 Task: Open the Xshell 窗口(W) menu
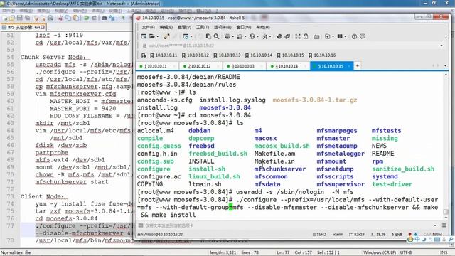tap(243, 27)
